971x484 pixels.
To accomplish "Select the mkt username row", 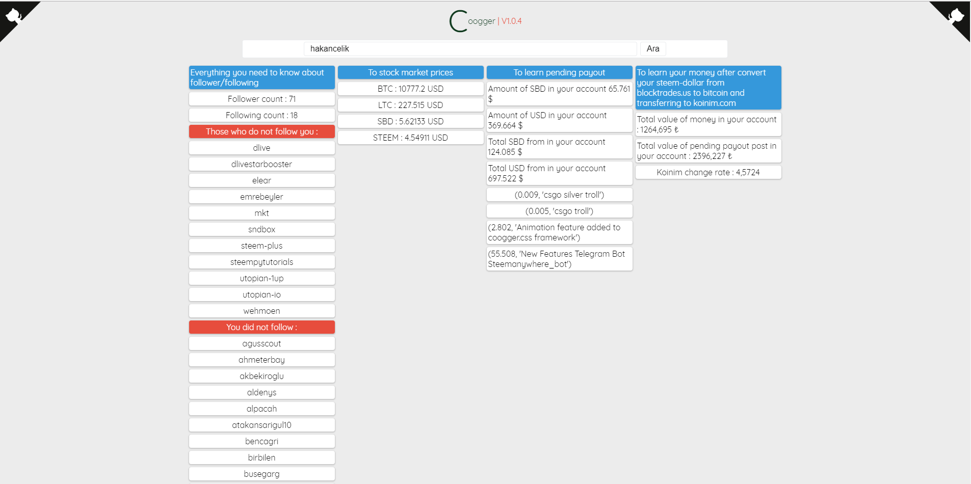I will (x=262, y=213).
